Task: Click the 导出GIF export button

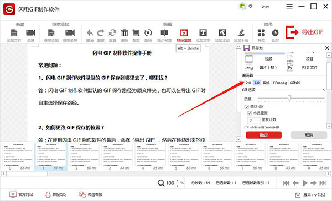Action: tap(305, 32)
